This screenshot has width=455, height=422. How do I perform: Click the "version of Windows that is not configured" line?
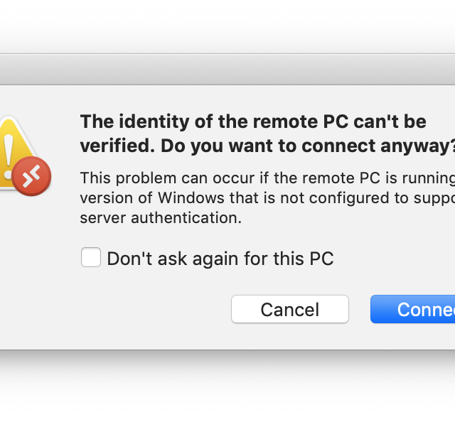267,198
